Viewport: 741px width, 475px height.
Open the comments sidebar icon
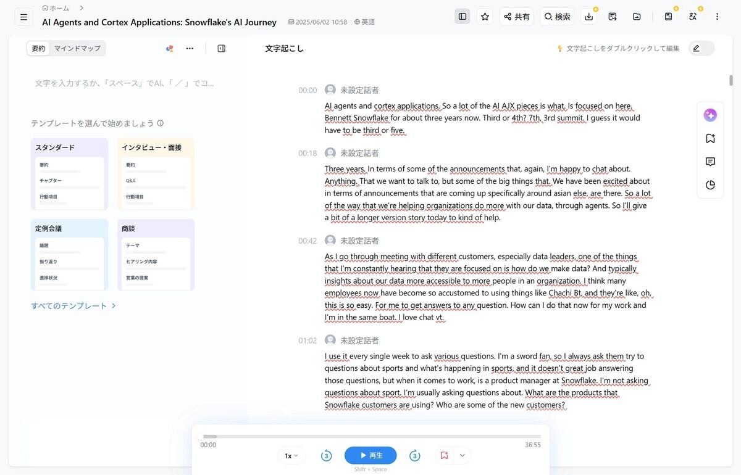point(710,162)
